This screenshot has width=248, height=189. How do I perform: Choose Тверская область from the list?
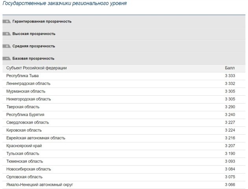pyautogui.click(x=23, y=107)
